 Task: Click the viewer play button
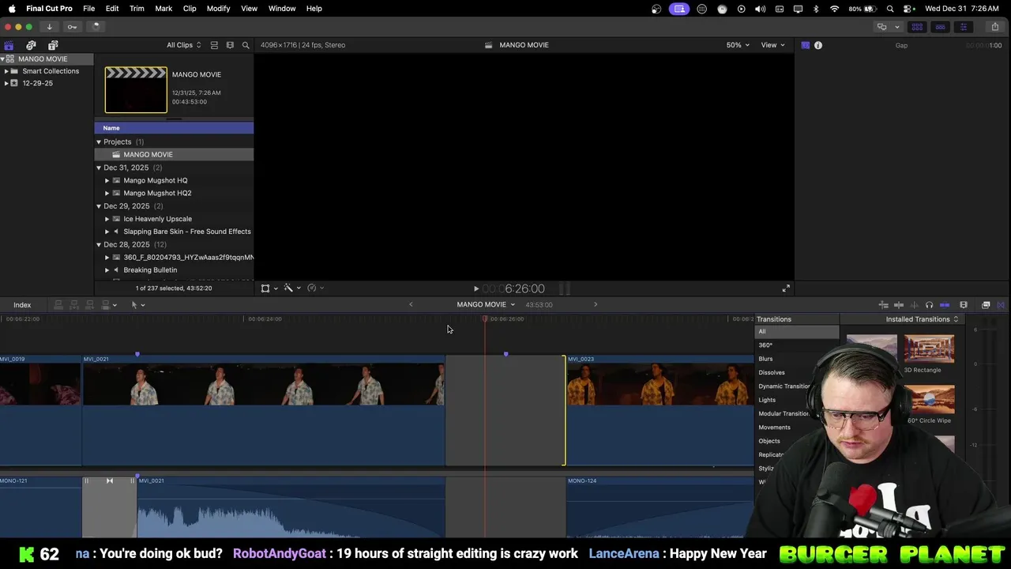pos(475,289)
